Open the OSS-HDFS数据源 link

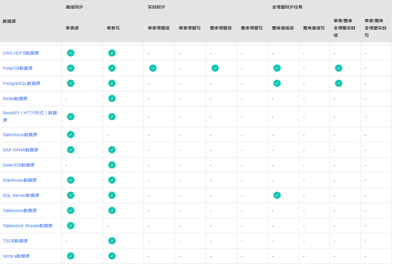pyautogui.click(x=21, y=53)
